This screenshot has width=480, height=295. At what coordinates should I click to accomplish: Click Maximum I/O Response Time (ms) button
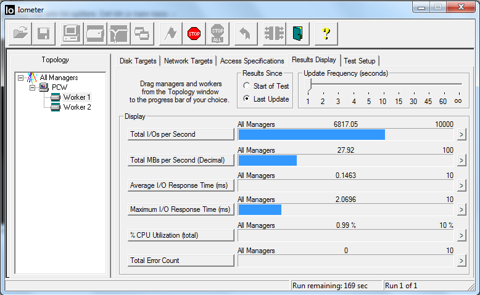[181, 209]
